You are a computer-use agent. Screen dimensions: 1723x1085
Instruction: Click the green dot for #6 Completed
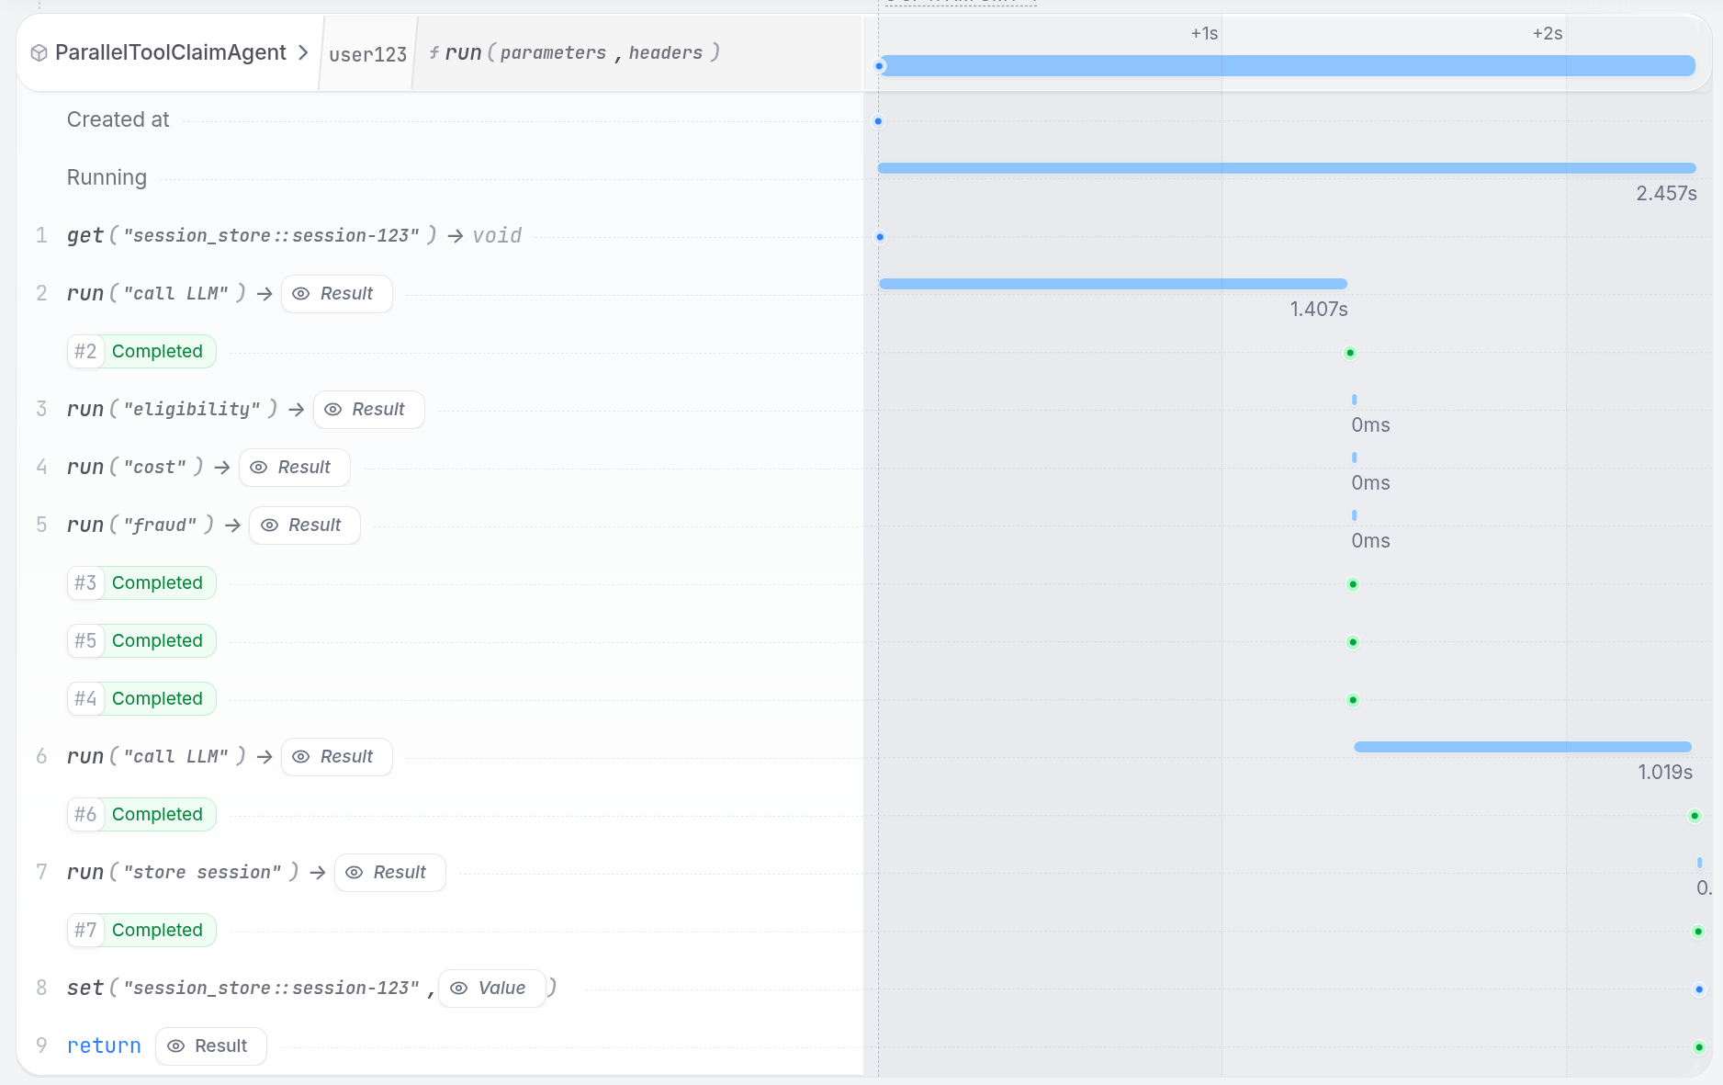click(x=1695, y=816)
